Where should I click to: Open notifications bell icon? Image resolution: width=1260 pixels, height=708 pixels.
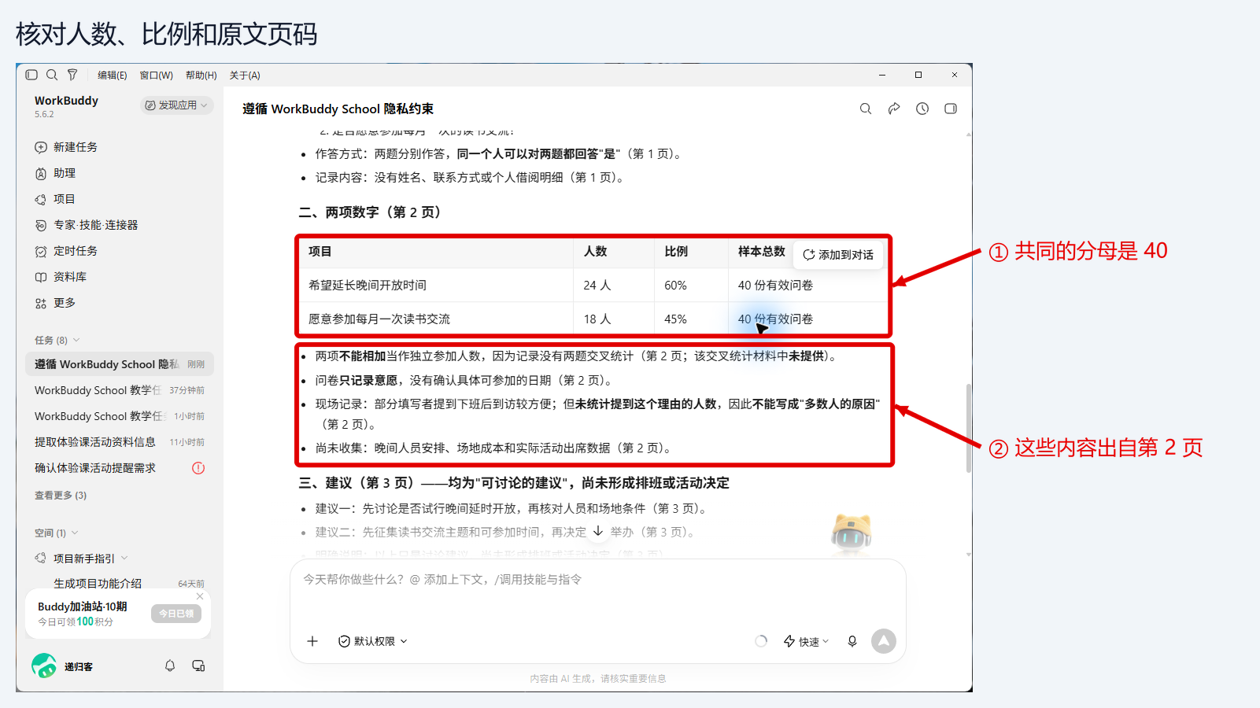(x=170, y=666)
